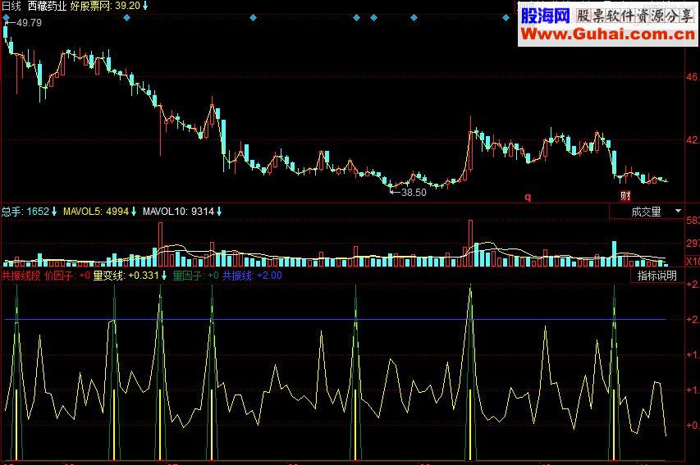
Task: Click the MAVOL10: 9314 label
Action: coord(182,212)
